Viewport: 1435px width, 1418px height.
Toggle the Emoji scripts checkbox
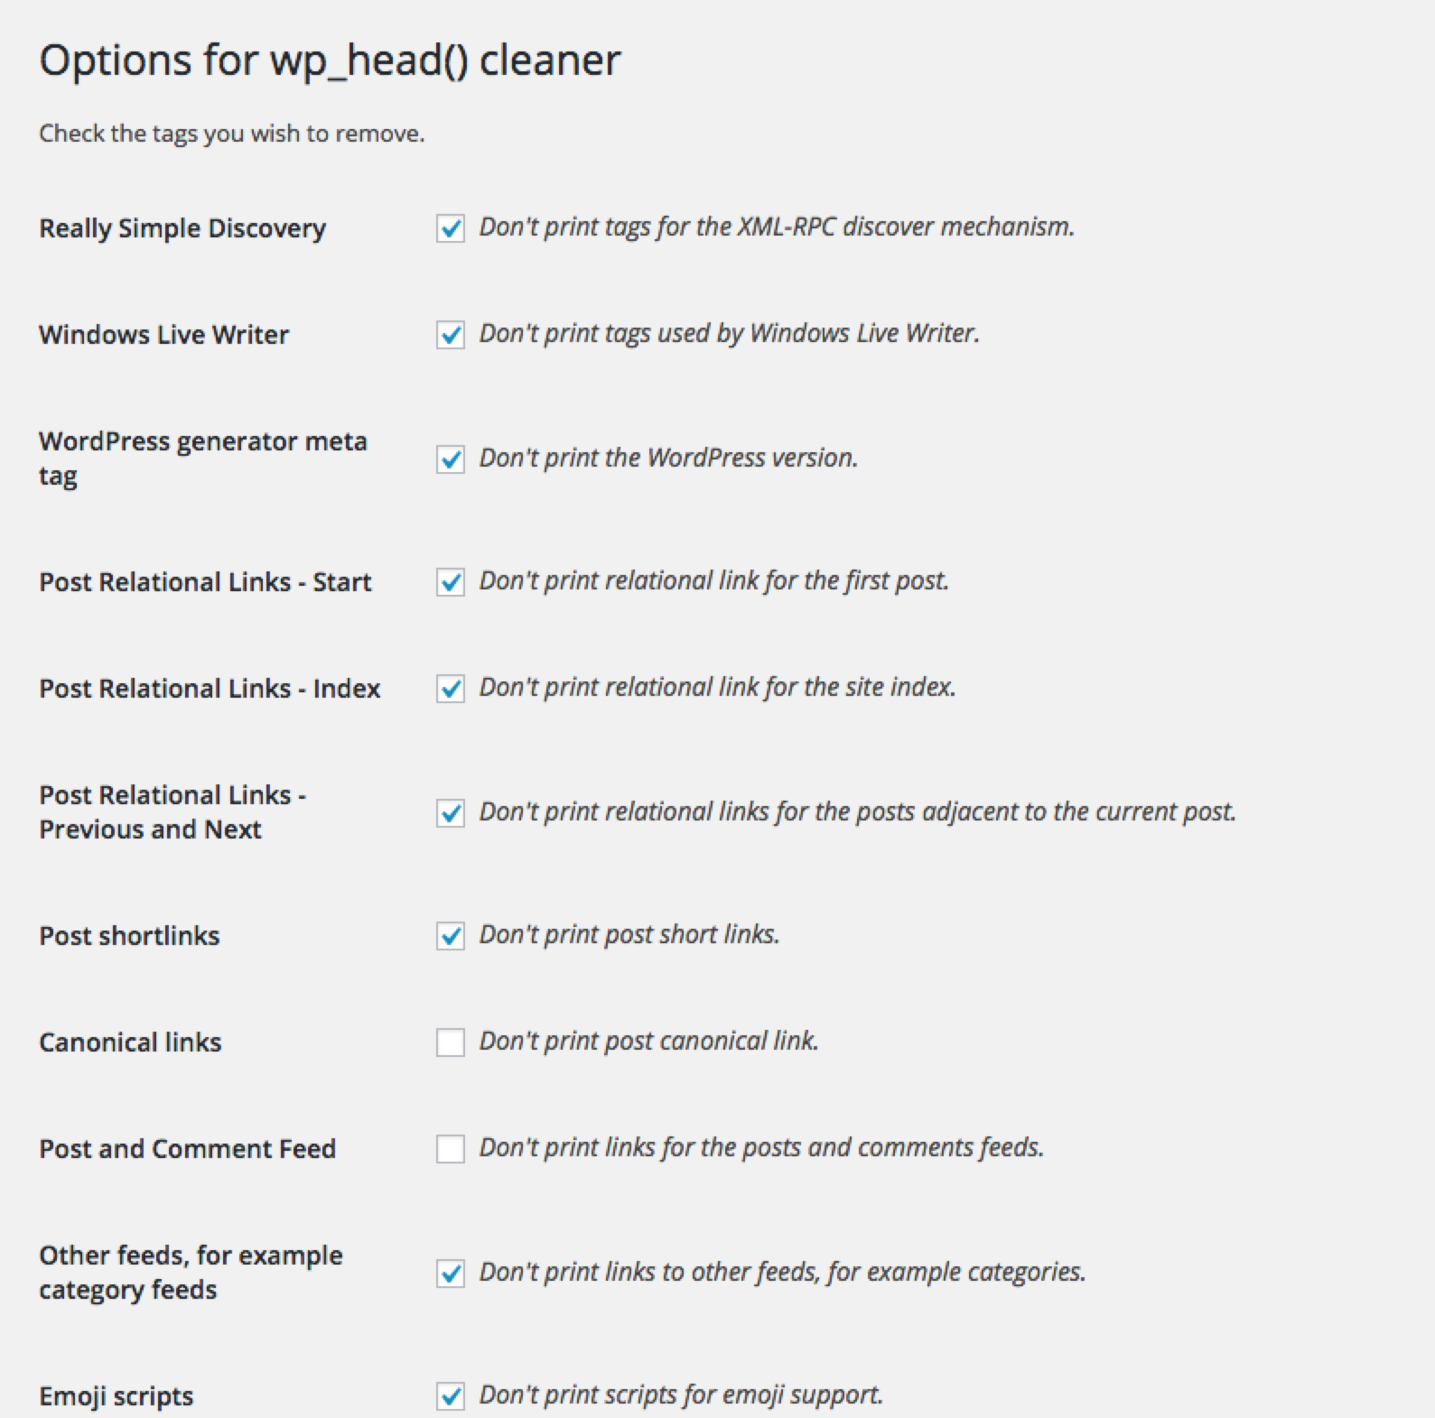[451, 1396]
